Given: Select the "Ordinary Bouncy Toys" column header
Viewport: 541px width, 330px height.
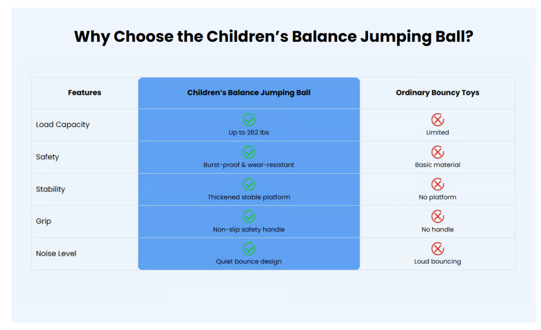Looking at the screenshot, I should [x=437, y=92].
